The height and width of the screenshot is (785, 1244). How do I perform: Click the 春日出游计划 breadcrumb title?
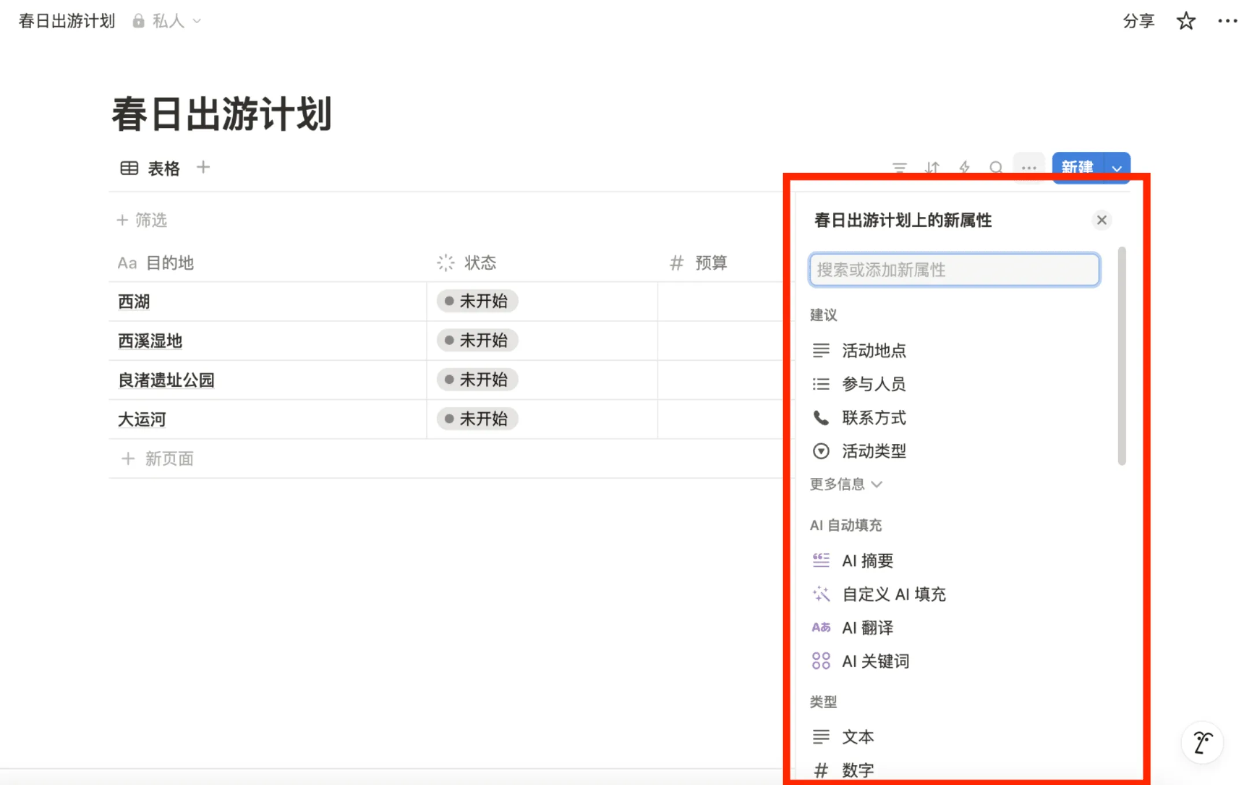(66, 21)
